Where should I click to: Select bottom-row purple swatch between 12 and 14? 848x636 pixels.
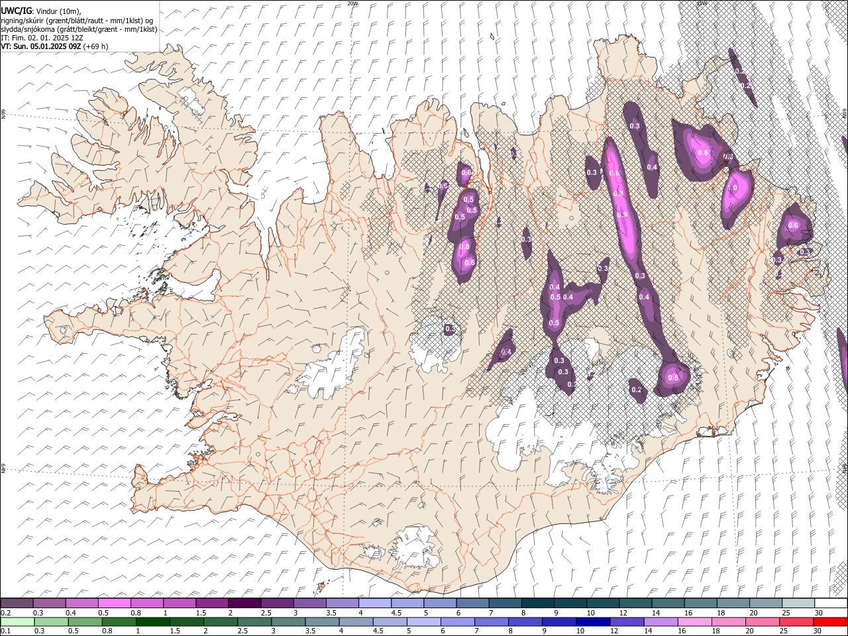click(626, 621)
